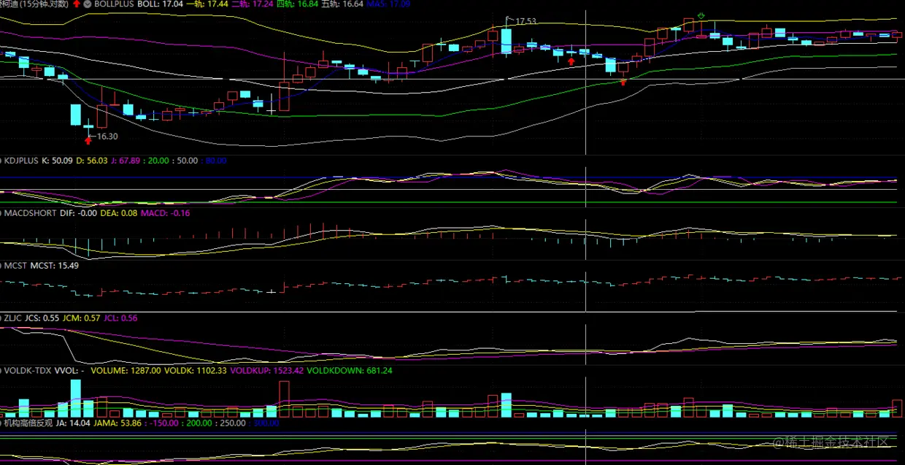This screenshot has width=905, height=465.
Task: Click the JA: 14.04 value
Action: click(74, 423)
